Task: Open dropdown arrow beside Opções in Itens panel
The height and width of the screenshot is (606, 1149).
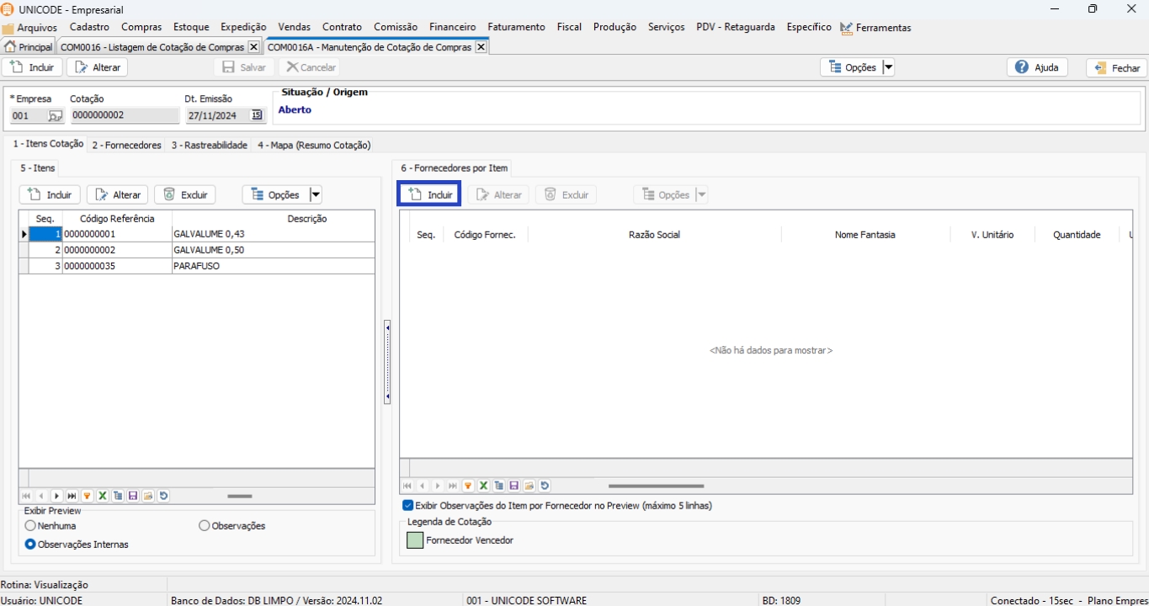Action: (316, 194)
